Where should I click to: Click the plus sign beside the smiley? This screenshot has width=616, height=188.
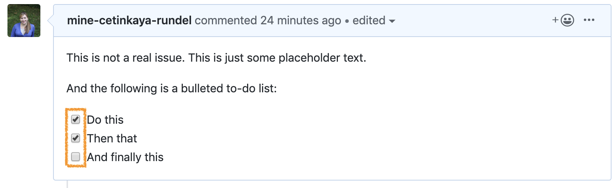click(555, 20)
